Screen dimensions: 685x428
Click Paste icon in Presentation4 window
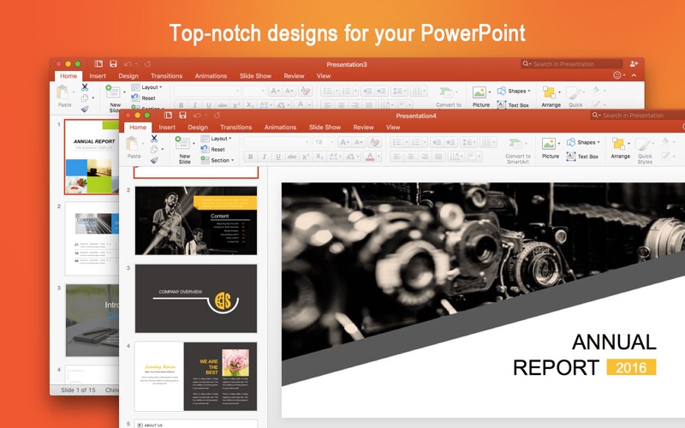click(x=133, y=143)
